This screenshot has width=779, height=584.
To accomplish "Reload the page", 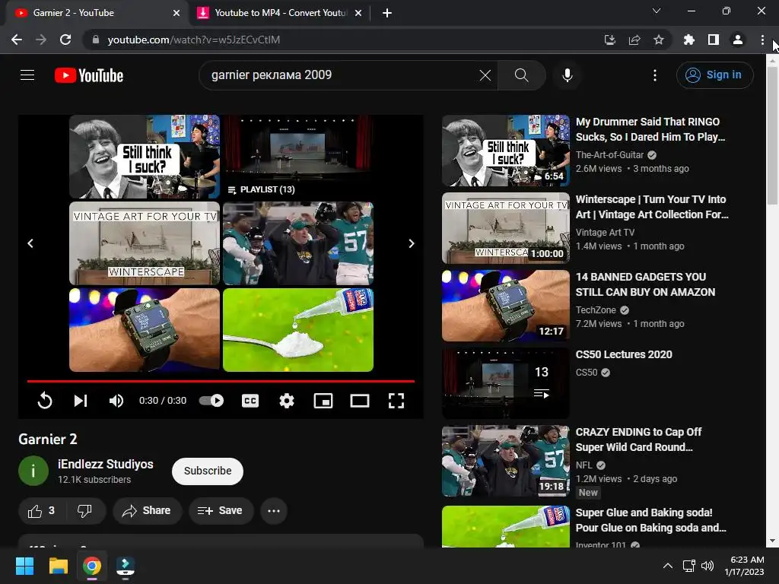I will 65,40.
